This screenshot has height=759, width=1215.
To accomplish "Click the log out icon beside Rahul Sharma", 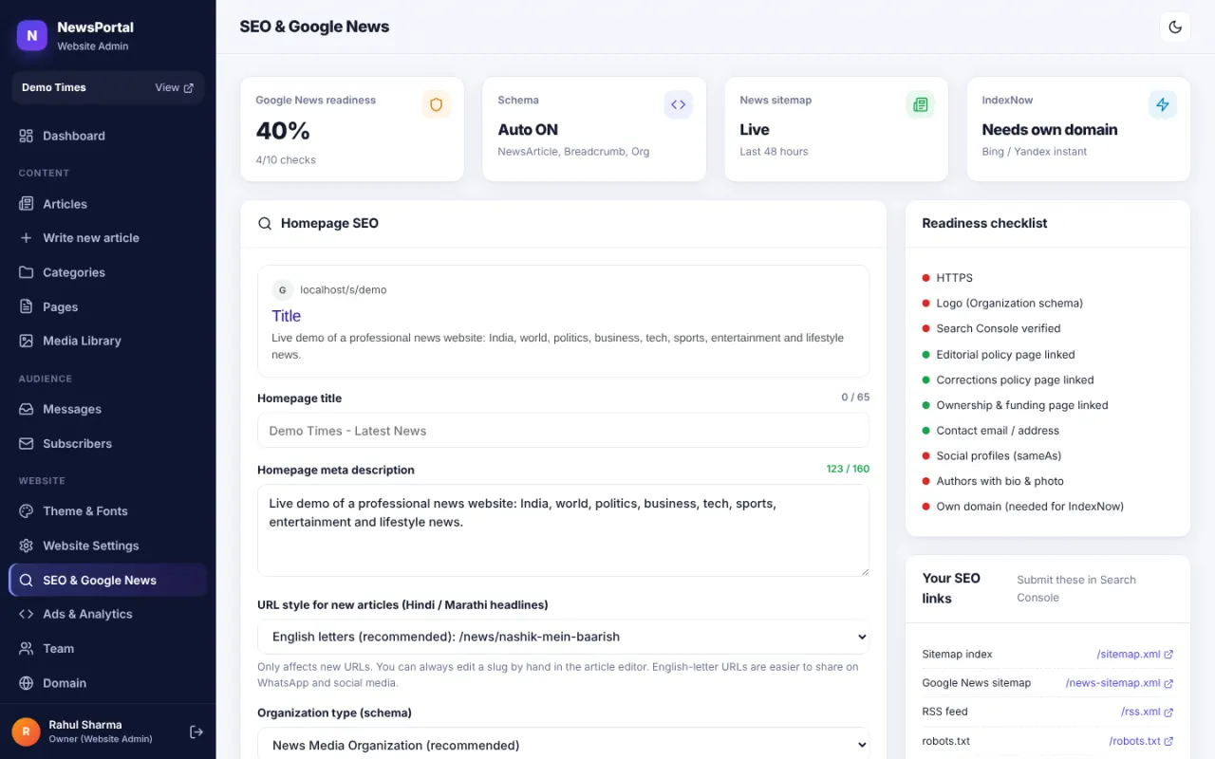I will point(196,731).
